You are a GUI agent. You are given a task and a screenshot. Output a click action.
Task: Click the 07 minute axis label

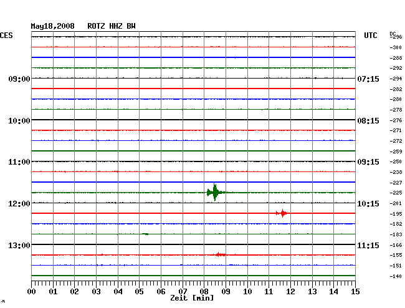tap(183, 291)
